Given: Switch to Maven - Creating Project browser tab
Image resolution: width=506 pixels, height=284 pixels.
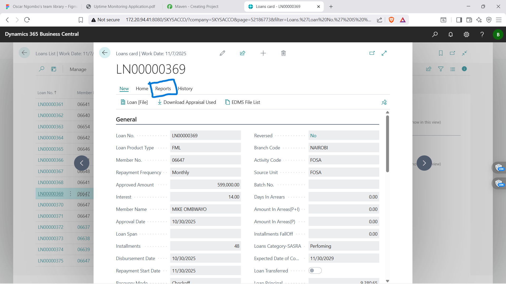Looking at the screenshot, I should coord(196,7).
